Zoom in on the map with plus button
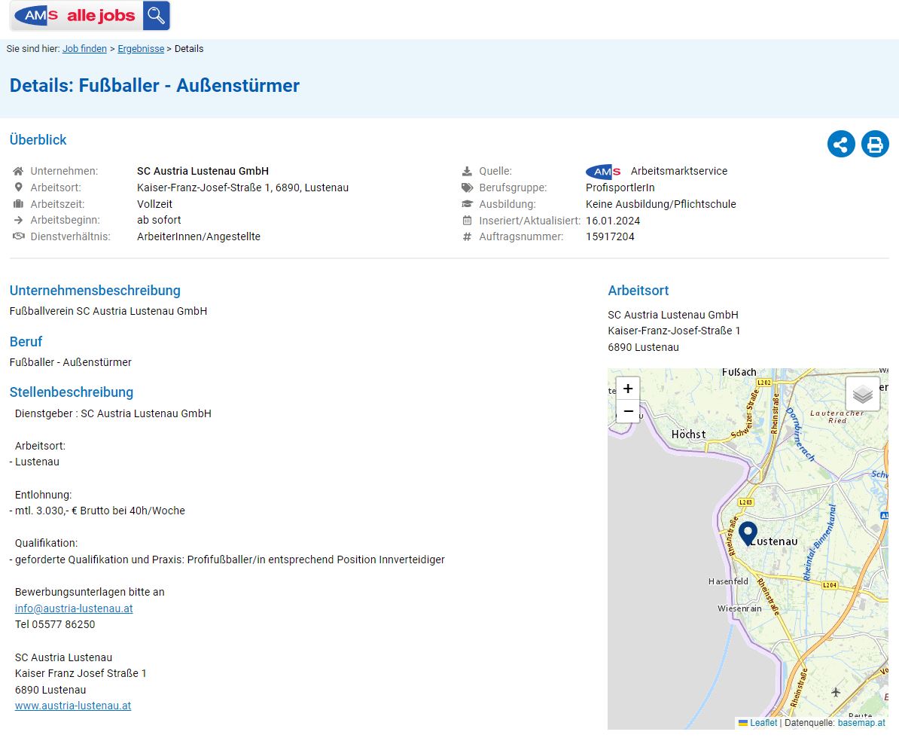 (x=628, y=389)
